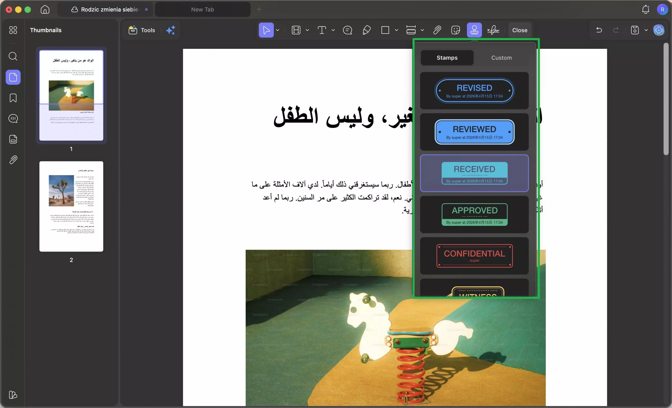Expand the Highlight tool dropdown
Viewport: 672px width, 408px height.
point(307,30)
